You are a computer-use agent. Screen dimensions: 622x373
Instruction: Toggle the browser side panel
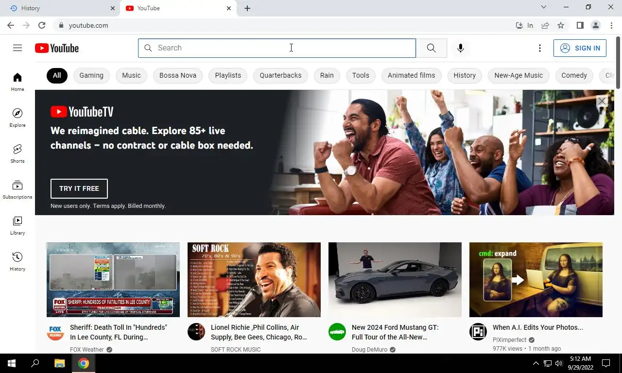[x=580, y=25]
